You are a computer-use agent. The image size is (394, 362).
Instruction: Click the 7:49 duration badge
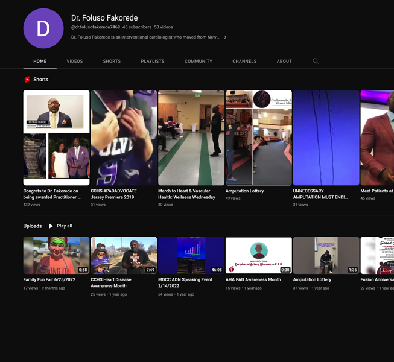click(150, 270)
